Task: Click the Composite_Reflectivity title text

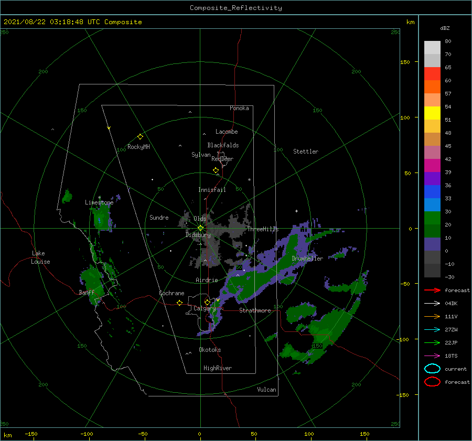Action: [235, 8]
